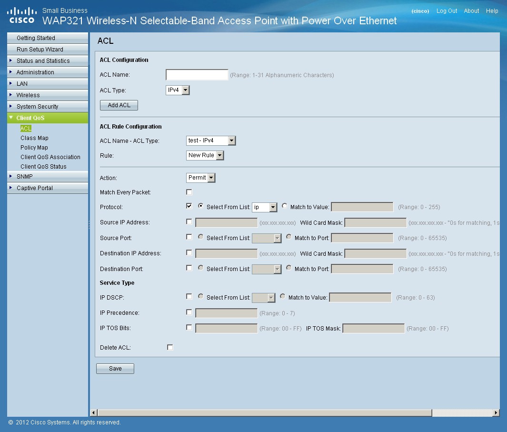Expand the System Security menu section

(x=48, y=107)
